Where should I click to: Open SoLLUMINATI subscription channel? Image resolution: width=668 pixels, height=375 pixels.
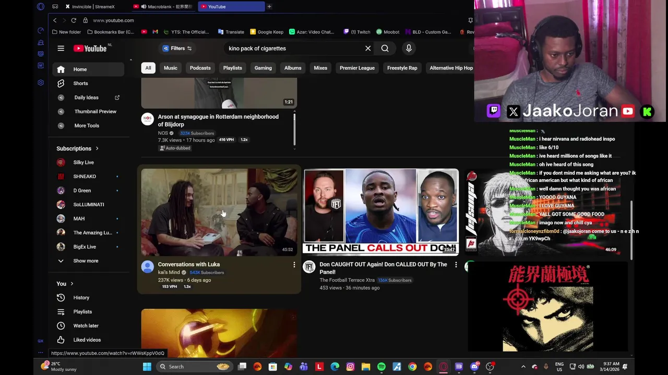(x=88, y=205)
